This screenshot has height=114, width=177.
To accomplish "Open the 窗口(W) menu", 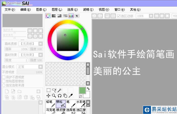I will (x=120, y=10).
